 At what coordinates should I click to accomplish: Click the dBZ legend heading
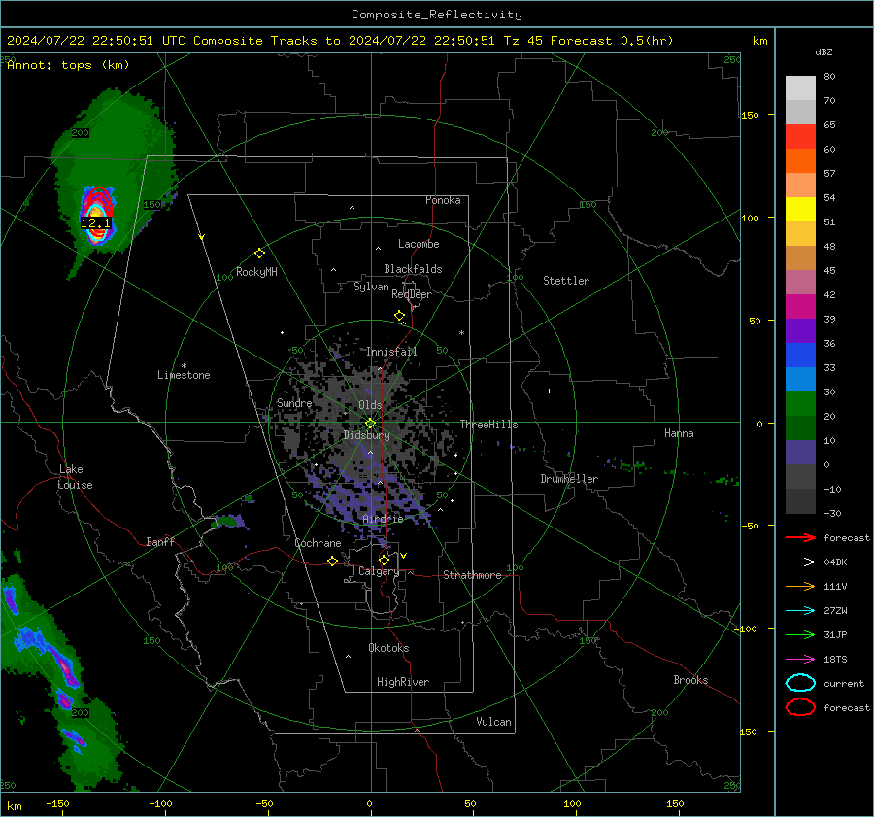(x=824, y=51)
